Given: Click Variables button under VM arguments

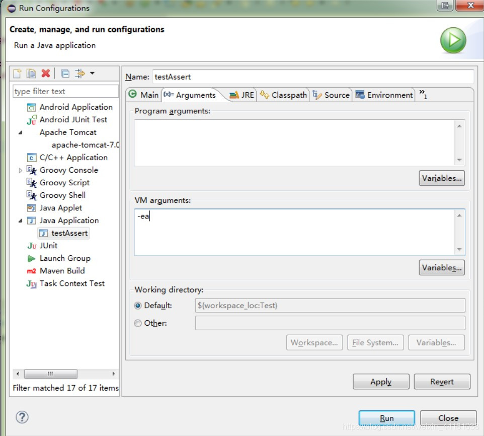Looking at the screenshot, I should 442,267.
